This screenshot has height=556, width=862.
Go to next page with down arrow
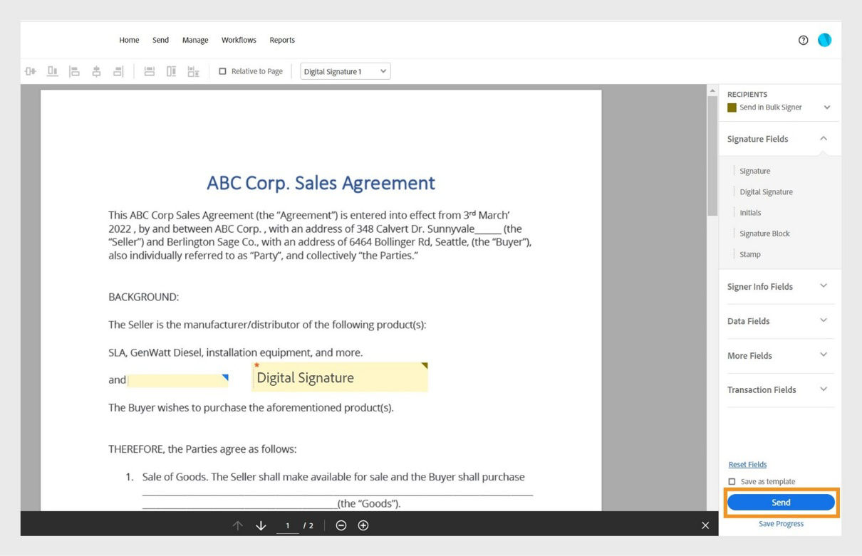pos(261,525)
